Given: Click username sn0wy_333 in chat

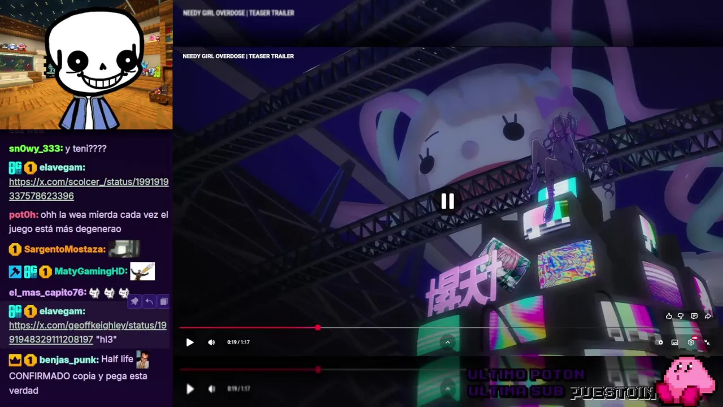Looking at the screenshot, I should point(34,149).
